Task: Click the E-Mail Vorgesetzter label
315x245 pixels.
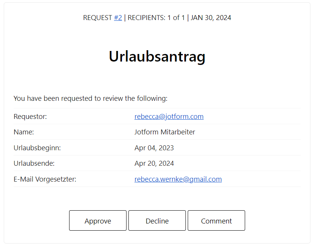Action: coord(45,179)
